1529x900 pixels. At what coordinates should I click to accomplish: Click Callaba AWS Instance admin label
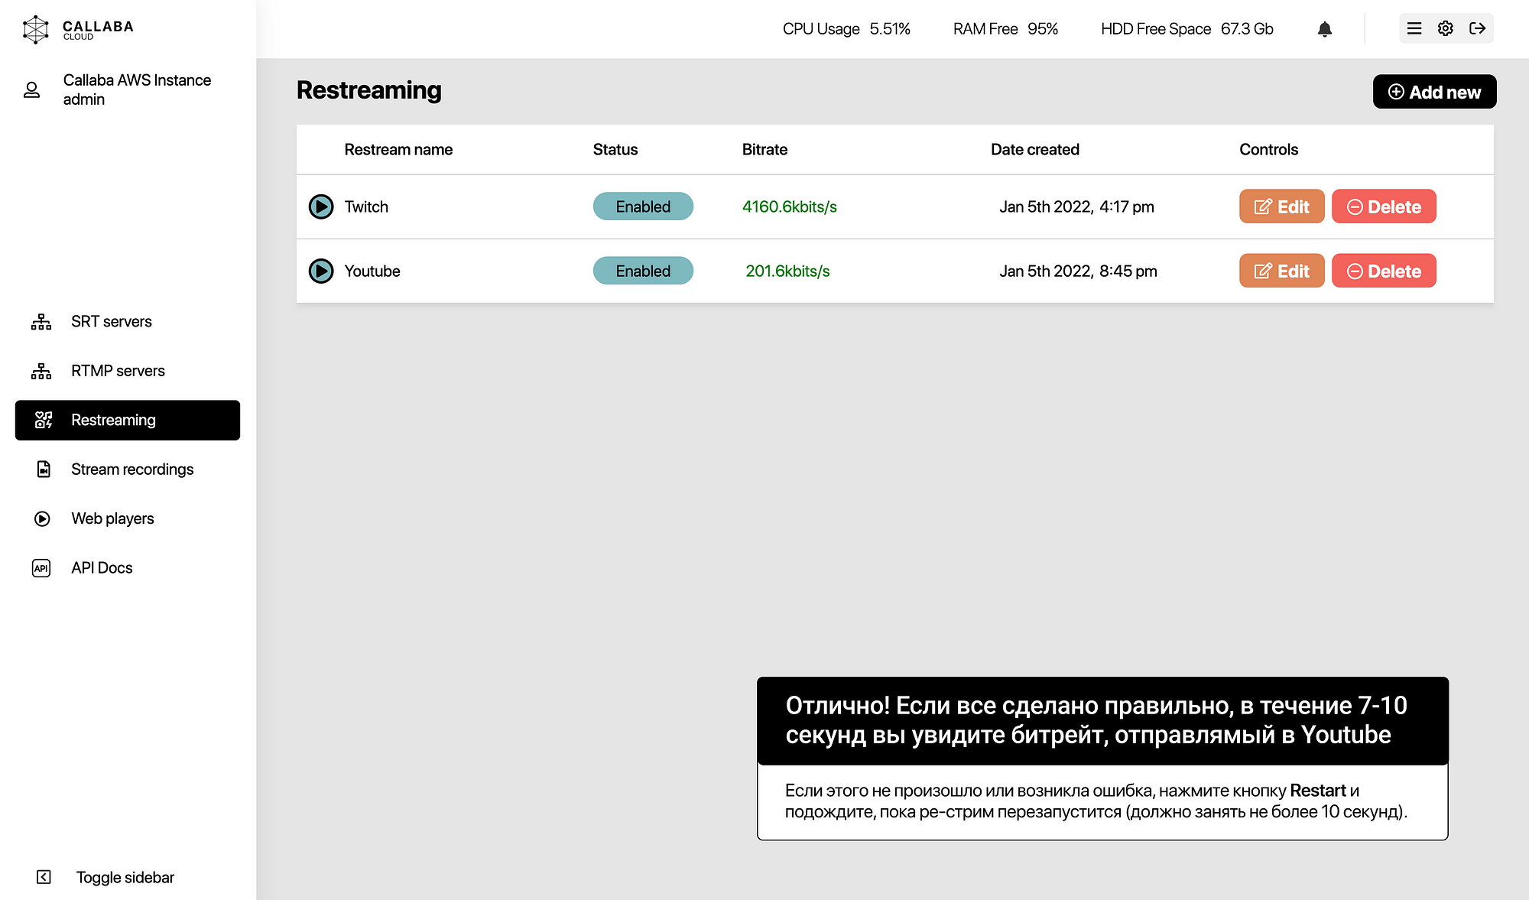(137, 89)
